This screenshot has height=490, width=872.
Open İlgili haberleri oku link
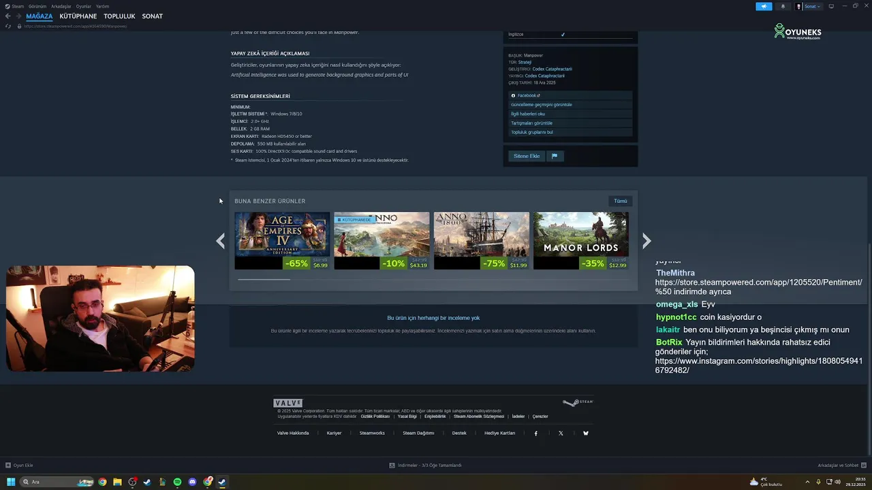[571, 114]
